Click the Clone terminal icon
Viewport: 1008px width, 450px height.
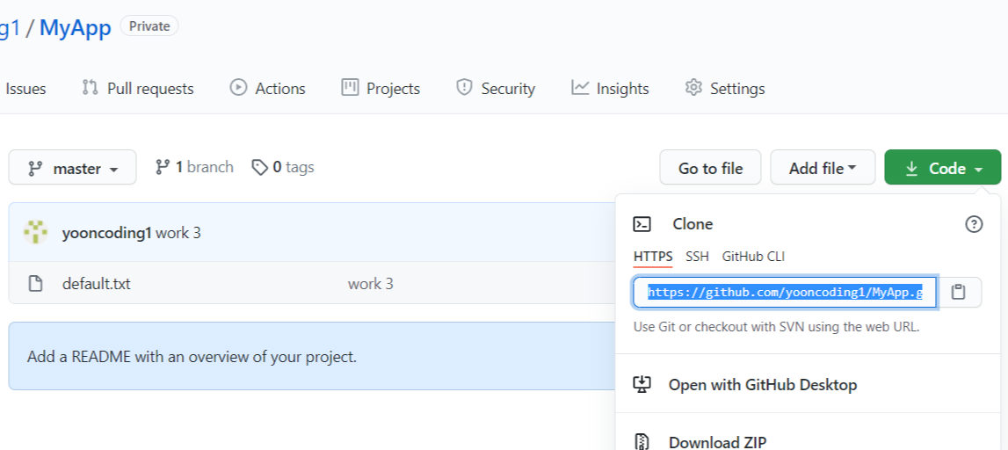(642, 224)
